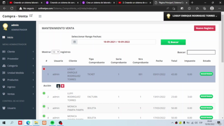Add page to favorites star-plus icon
224x126 pixels.
coord(174,8)
